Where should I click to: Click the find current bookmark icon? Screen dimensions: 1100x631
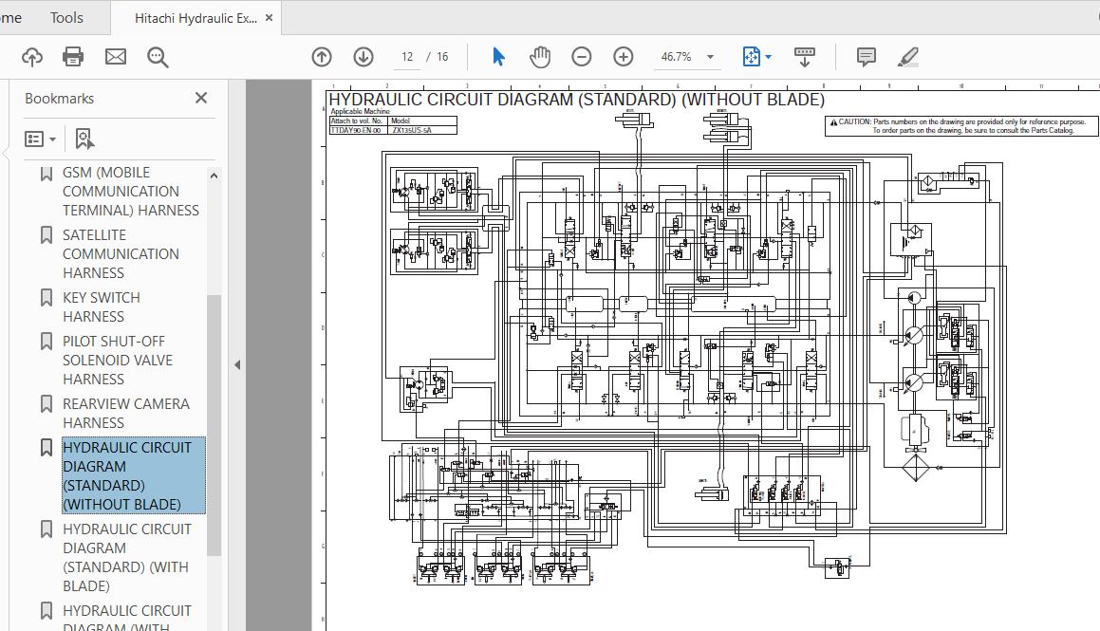point(84,139)
